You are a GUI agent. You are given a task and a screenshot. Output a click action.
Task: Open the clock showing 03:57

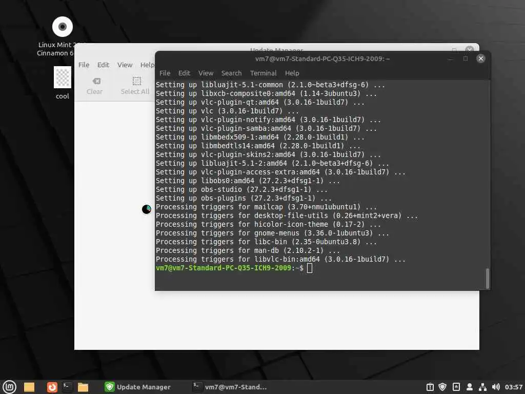514,387
